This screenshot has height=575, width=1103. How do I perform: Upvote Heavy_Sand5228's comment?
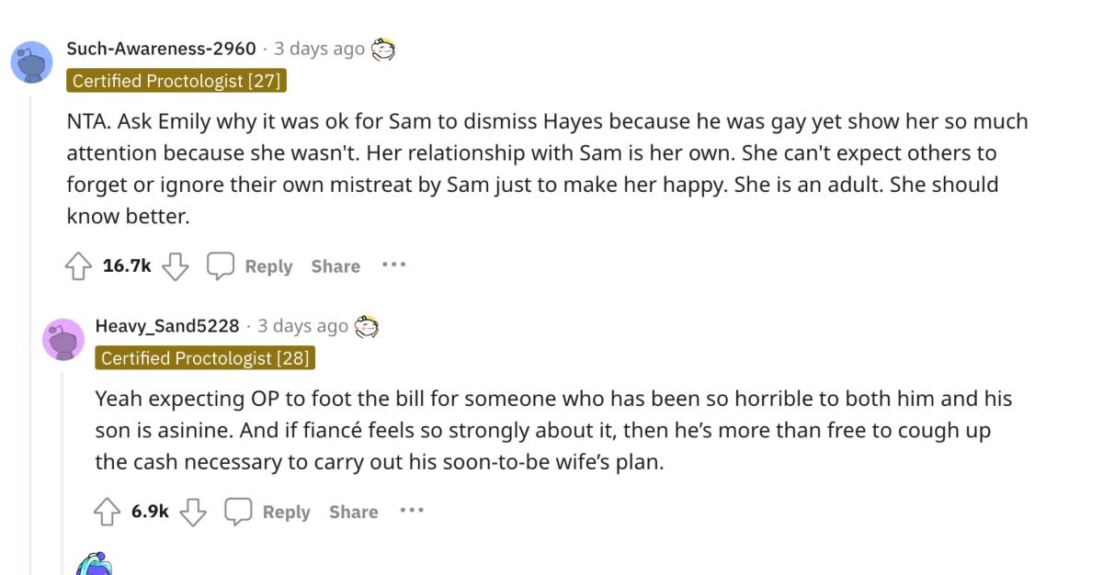pos(108,512)
